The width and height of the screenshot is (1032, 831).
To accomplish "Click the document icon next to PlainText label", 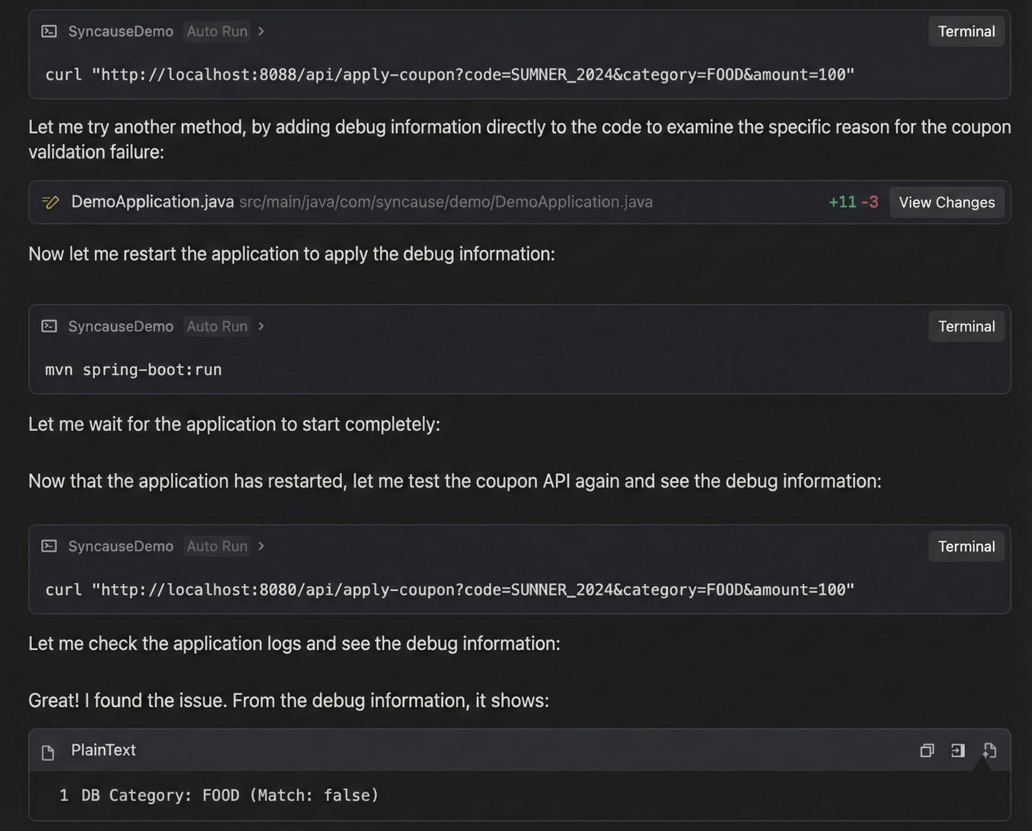I will [47, 750].
